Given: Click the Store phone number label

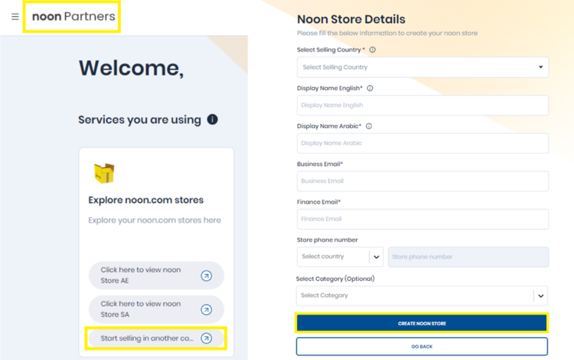Looking at the screenshot, I should click(x=327, y=240).
